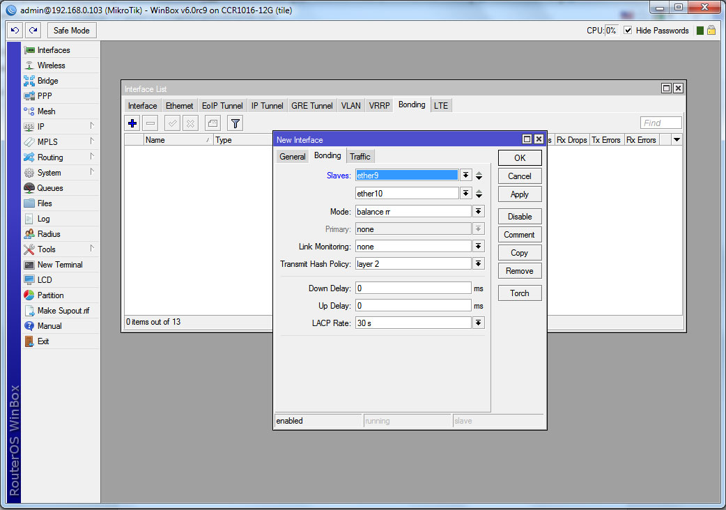Screen dimensions: 726x510
Task: Open the interface filter icon
Action: coord(235,123)
